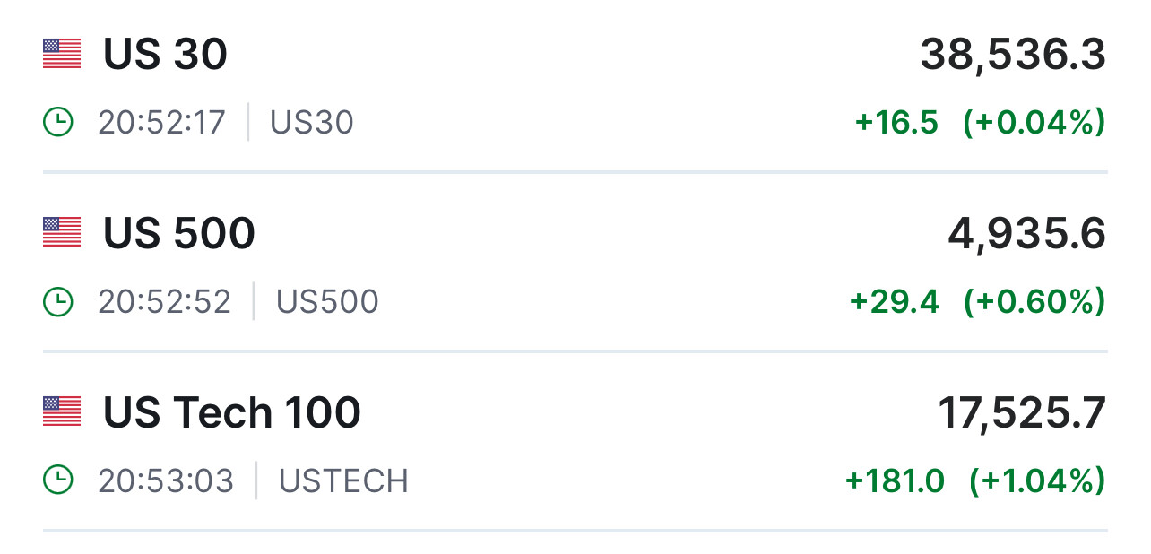This screenshot has height=554, width=1151.
Task: Open the US 500 index name
Action: point(179,234)
